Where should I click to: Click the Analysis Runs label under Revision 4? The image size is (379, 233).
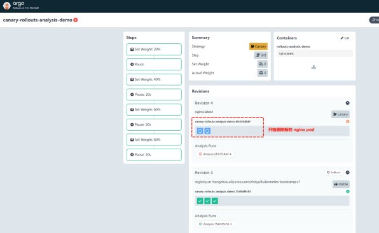tap(205, 146)
